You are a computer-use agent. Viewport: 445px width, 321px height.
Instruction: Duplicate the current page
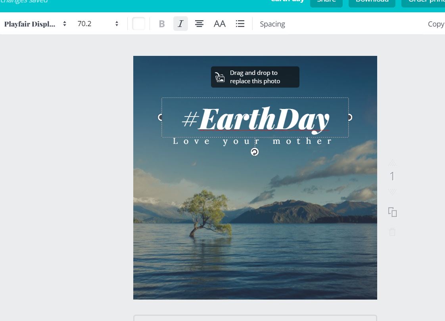coord(392,212)
